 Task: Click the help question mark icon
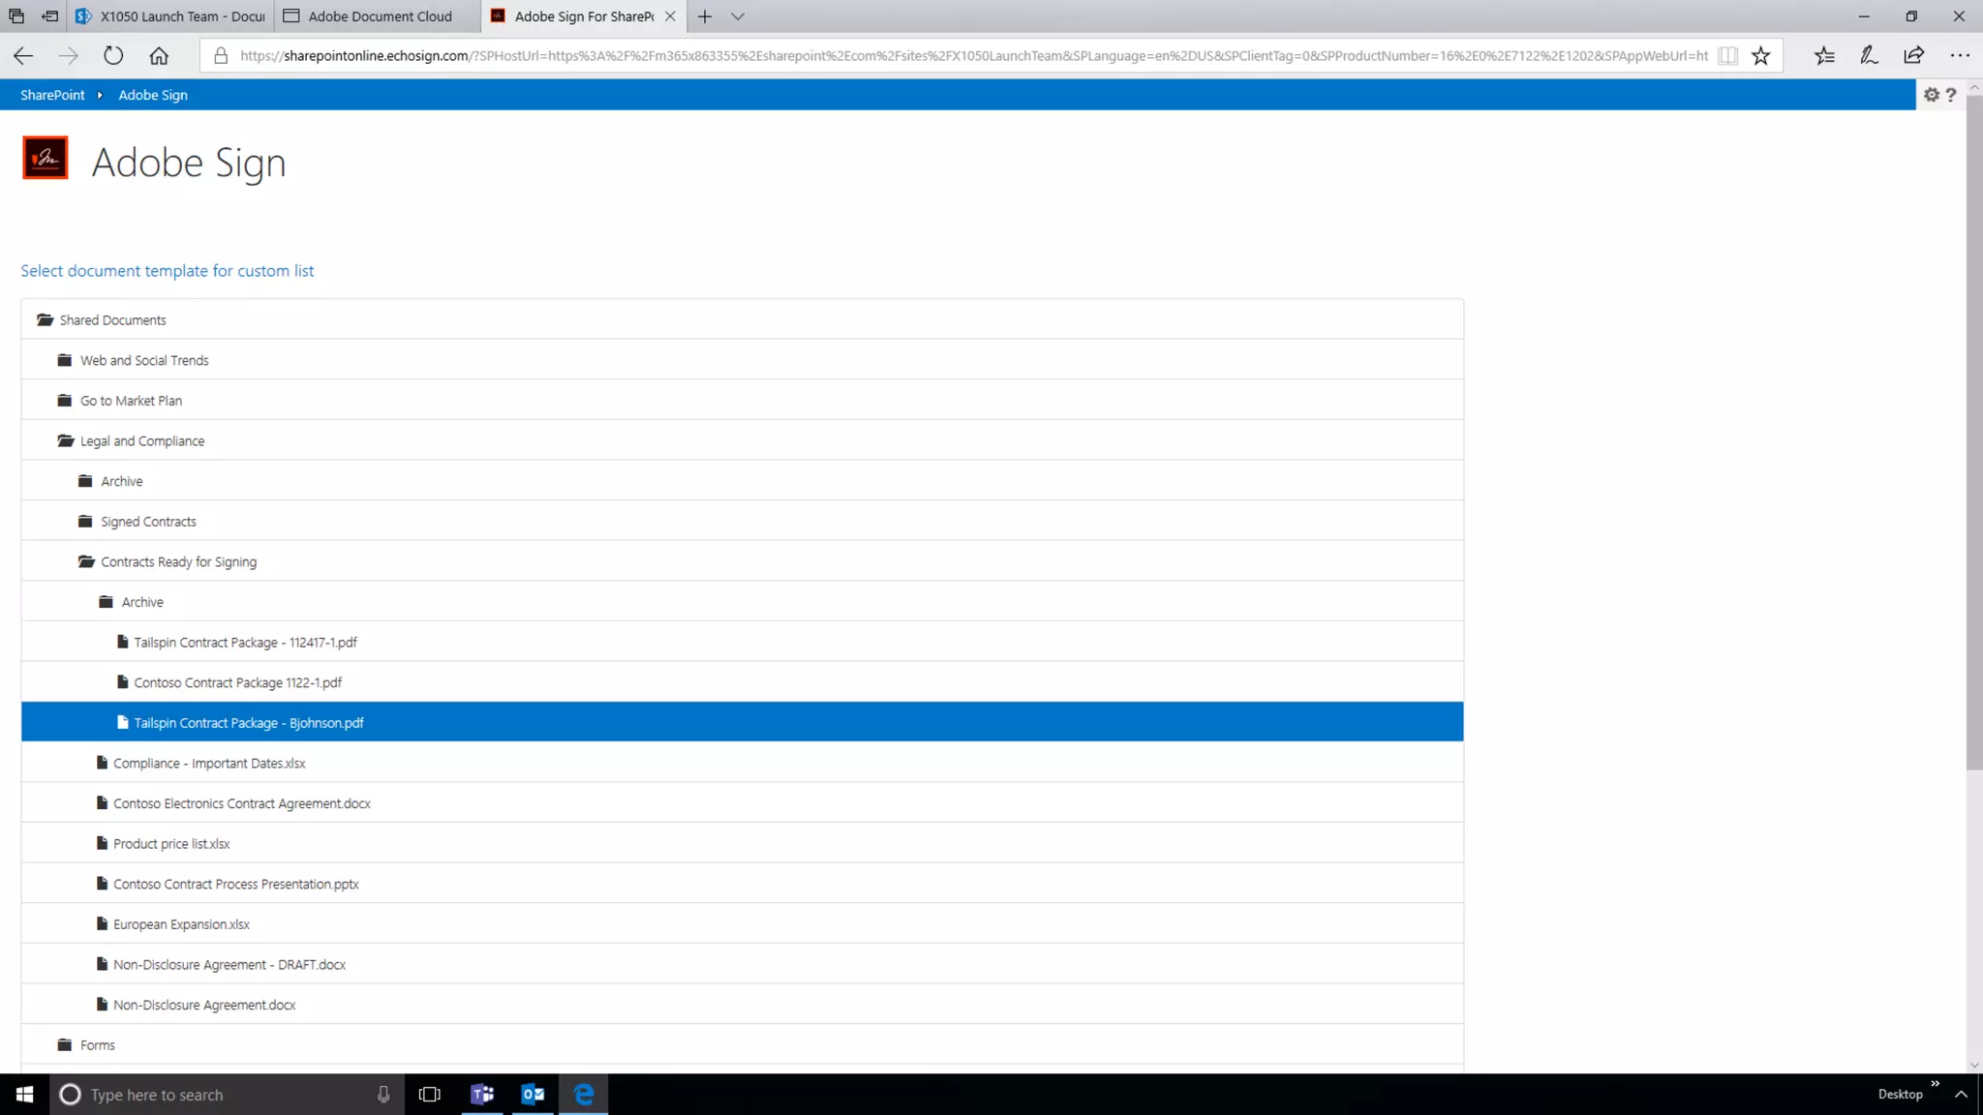(1951, 95)
